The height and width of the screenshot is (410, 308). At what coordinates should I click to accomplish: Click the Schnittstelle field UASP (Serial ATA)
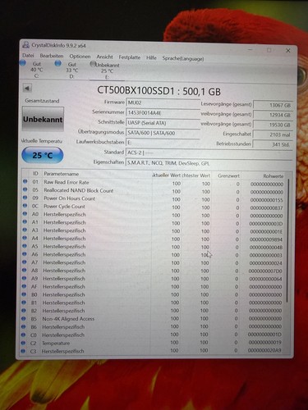coord(163,123)
